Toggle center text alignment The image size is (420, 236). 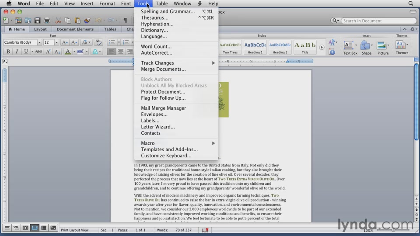coord(121,52)
